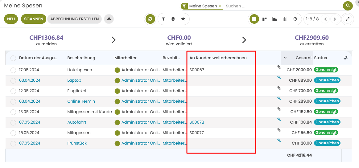
Task: Switch to kanban view
Action: [264, 19]
